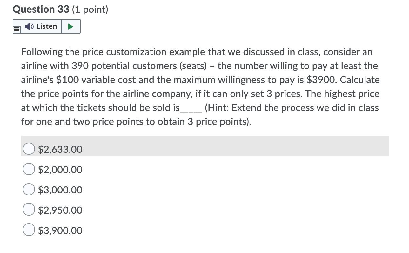Image resolution: width=409 pixels, height=253 pixels.
Task: Activate the playback arrow next to Listen
Action: (x=71, y=26)
